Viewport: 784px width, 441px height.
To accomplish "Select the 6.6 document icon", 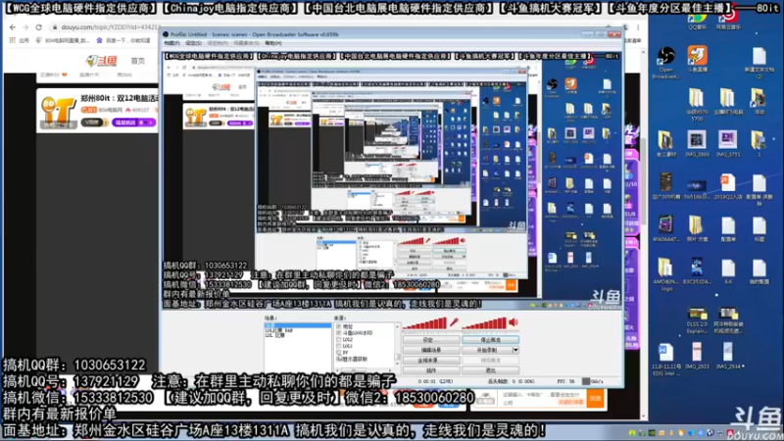I will point(728,271).
